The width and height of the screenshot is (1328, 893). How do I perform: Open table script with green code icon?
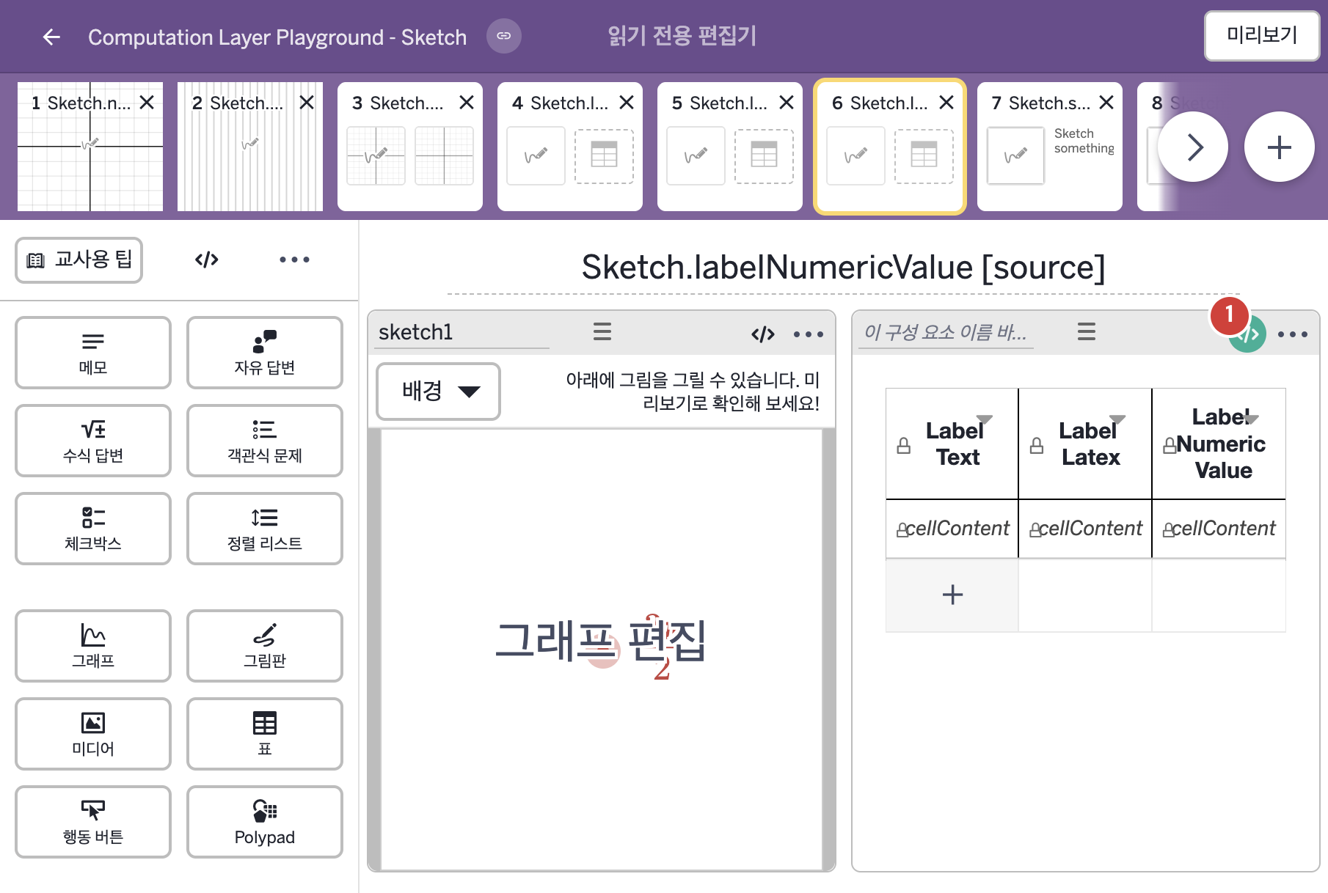point(1247,334)
